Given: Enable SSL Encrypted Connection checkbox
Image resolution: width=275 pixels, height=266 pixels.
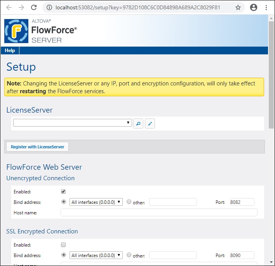Looking at the screenshot, I should point(63,245).
